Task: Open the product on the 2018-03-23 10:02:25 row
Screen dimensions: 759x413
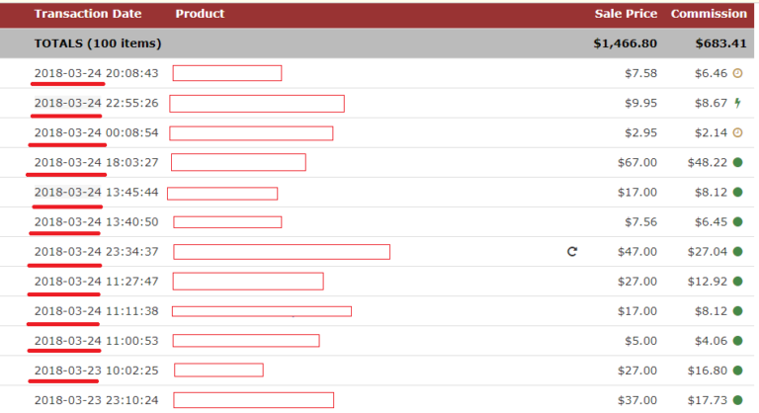Action: click(x=218, y=371)
